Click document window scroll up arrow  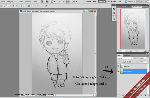(95, 14)
